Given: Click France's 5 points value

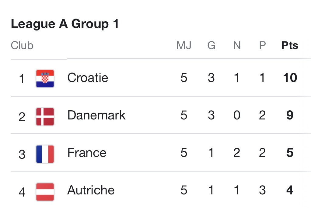Looking at the screenshot, I should (x=290, y=153).
